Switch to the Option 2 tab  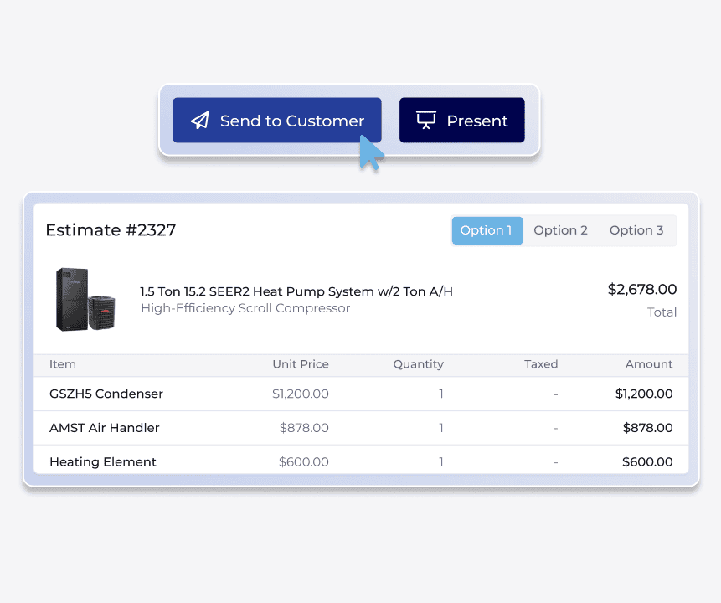tap(560, 229)
